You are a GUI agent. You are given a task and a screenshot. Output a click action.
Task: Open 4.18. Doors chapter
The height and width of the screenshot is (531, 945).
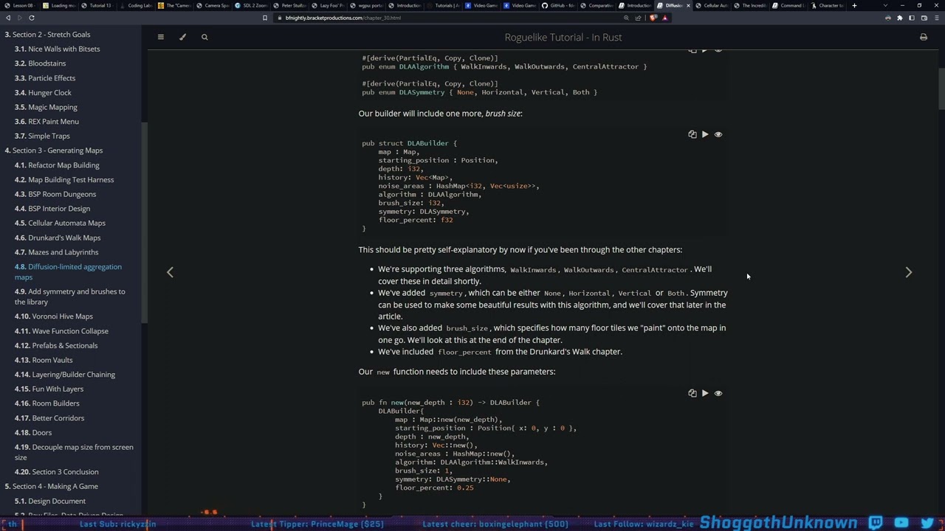pos(33,433)
